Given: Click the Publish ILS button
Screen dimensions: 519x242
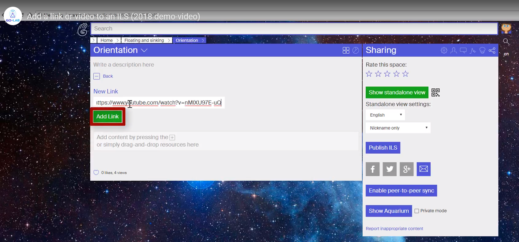Looking at the screenshot, I should (x=383, y=148).
